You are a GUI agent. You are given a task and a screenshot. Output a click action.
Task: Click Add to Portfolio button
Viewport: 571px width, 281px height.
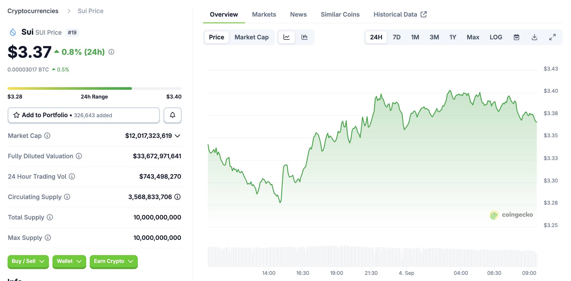coord(84,115)
